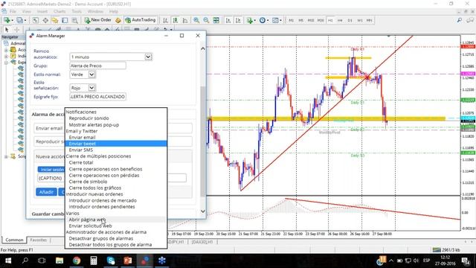Zoom out on the chart

[206, 20]
